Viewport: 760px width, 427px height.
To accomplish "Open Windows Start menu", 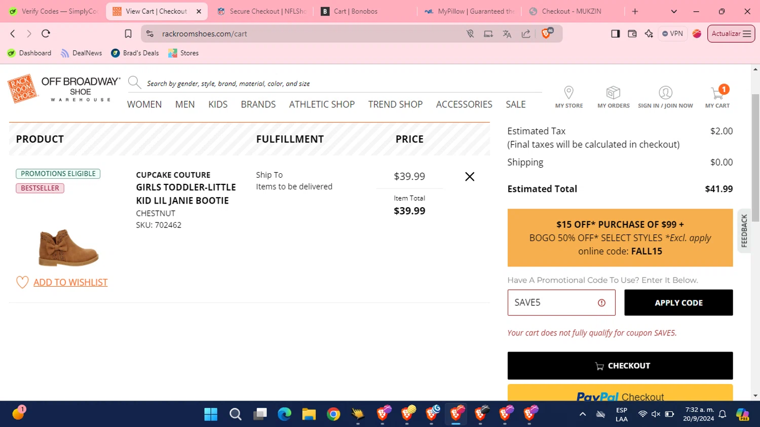I will pos(211,414).
